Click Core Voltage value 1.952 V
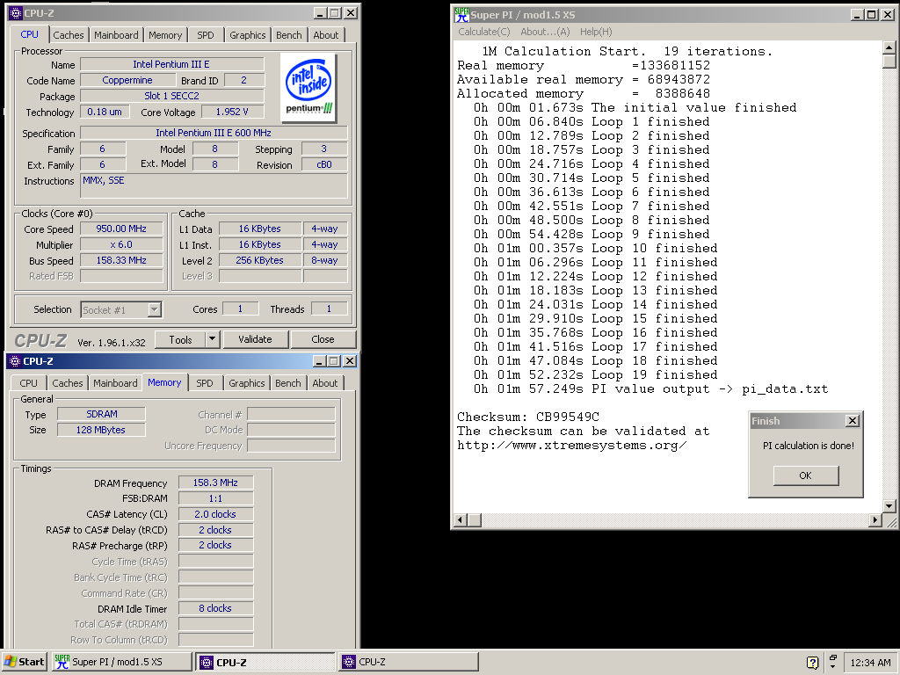 click(x=232, y=112)
